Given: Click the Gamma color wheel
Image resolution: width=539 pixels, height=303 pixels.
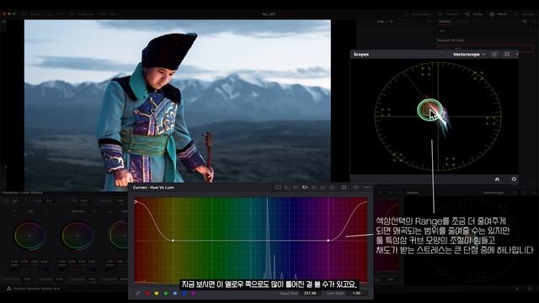Looking at the screenshot, I should pyautogui.click(x=77, y=236).
